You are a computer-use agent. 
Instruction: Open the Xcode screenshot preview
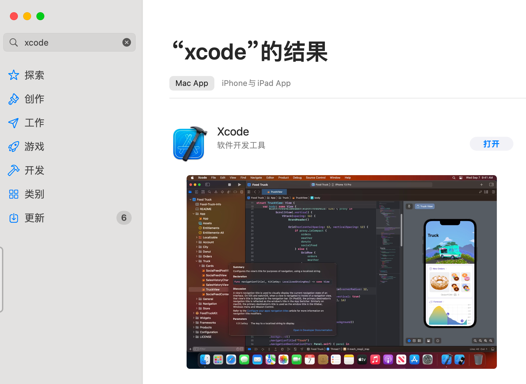342,272
